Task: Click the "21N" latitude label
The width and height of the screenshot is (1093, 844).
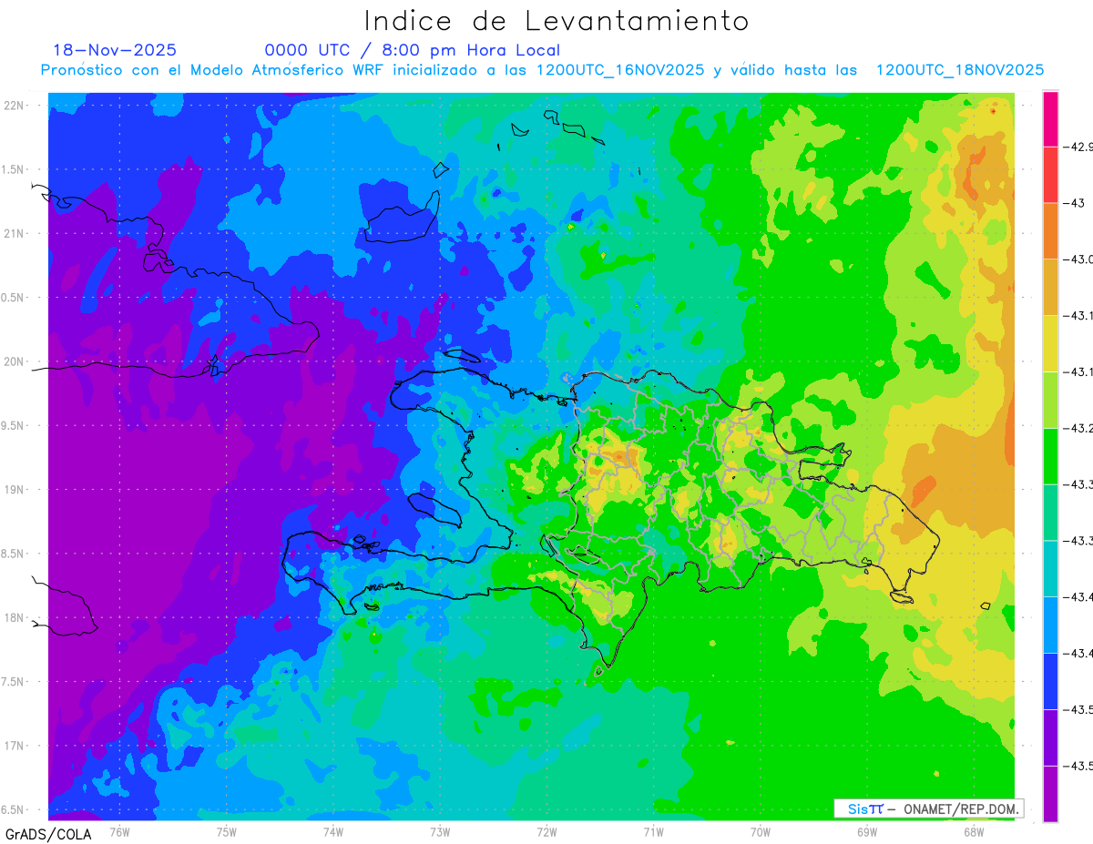Action: pyautogui.click(x=15, y=233)
